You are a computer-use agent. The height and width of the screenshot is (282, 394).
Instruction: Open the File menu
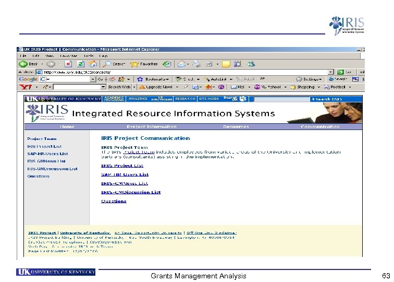[23, 56]
